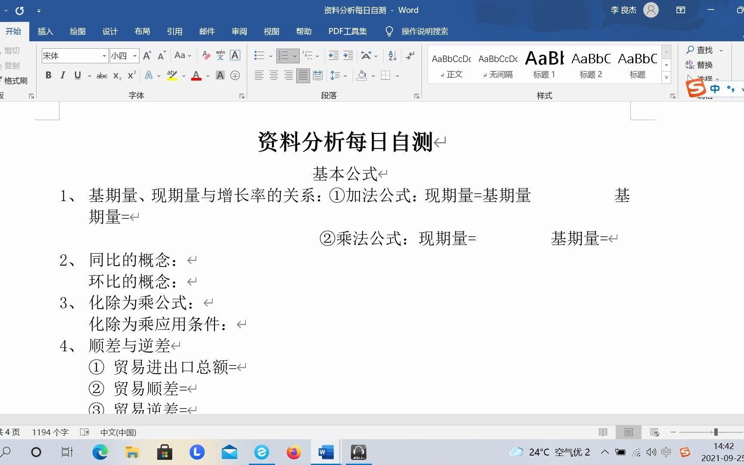Expand the styles gallery more button
The width and height of the screenshot is (744, 465).
point(666,78)
